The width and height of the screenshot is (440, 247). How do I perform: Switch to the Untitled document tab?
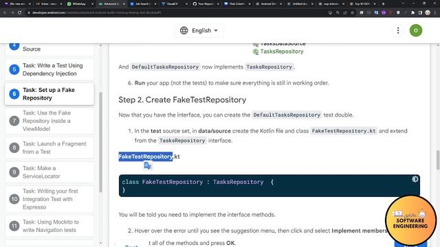(300, 4)
